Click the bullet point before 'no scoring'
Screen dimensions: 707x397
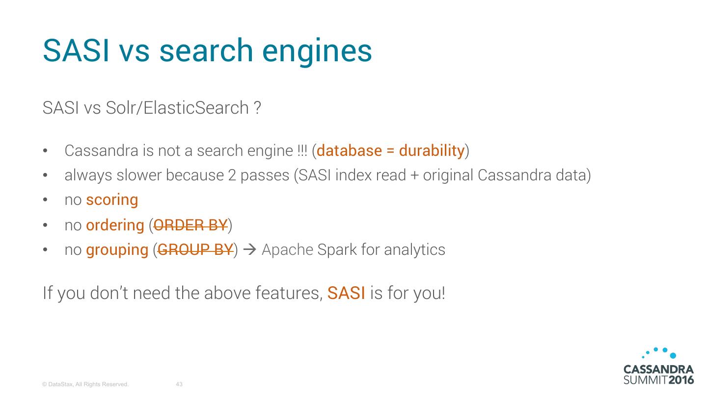(x=46, y=200)
